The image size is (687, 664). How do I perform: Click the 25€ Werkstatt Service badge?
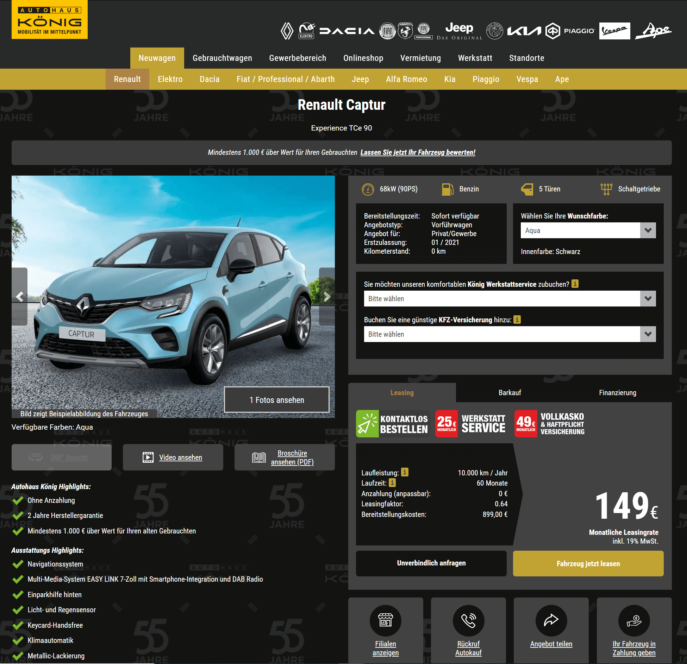(x=471, y=424)
